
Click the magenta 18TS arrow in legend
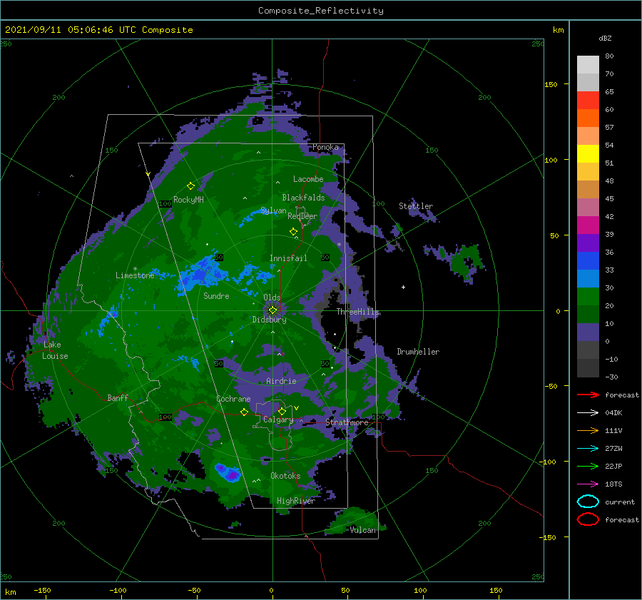click(x=588, y=484)
